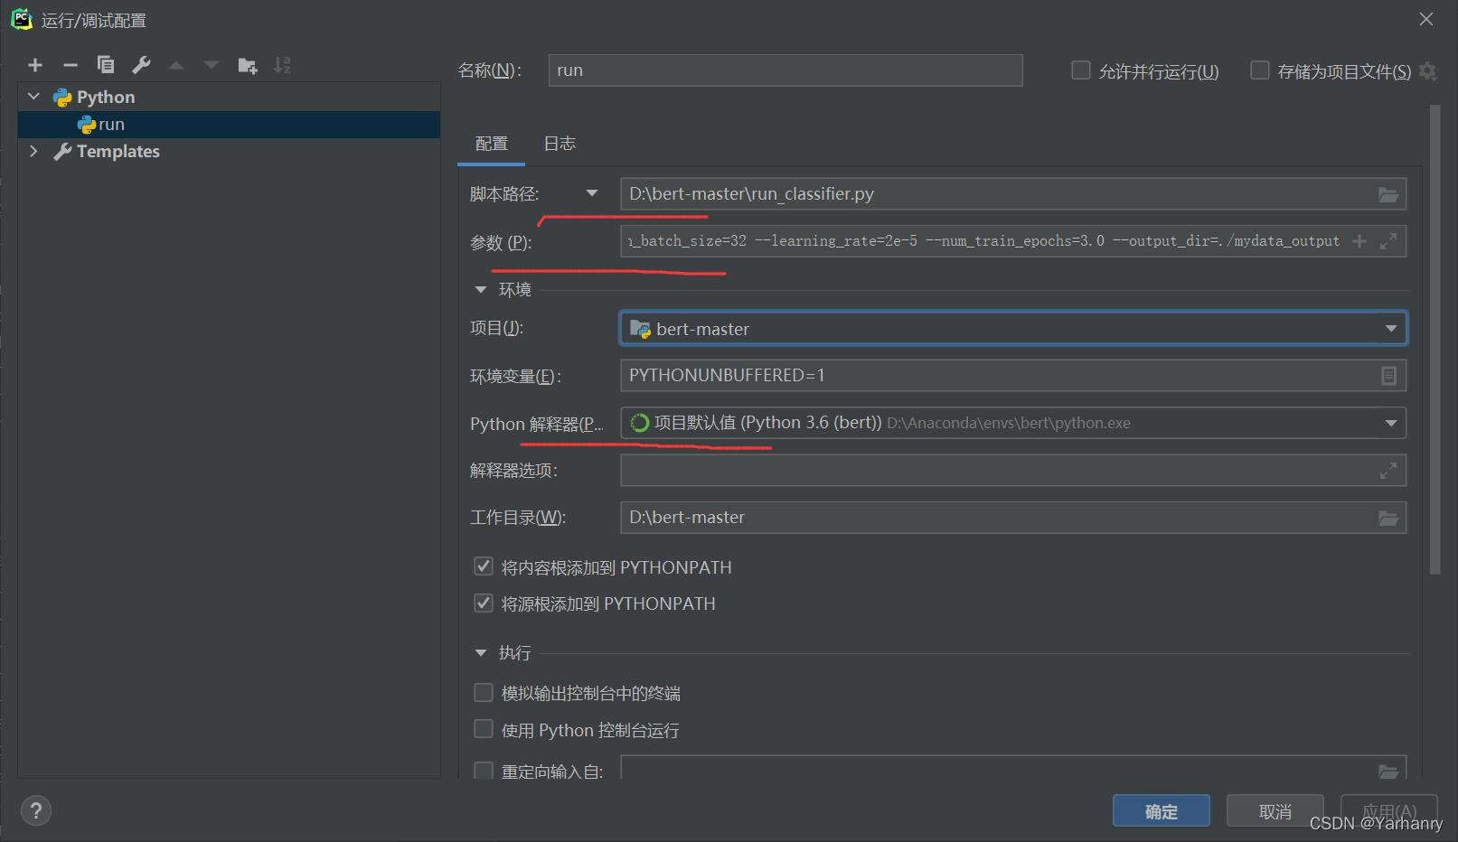Image resolution: width=1458 pixels, height=842 pixels.
Task: Enable 使用 Python 控制台运行 checkbox
Action: (484, 729)
